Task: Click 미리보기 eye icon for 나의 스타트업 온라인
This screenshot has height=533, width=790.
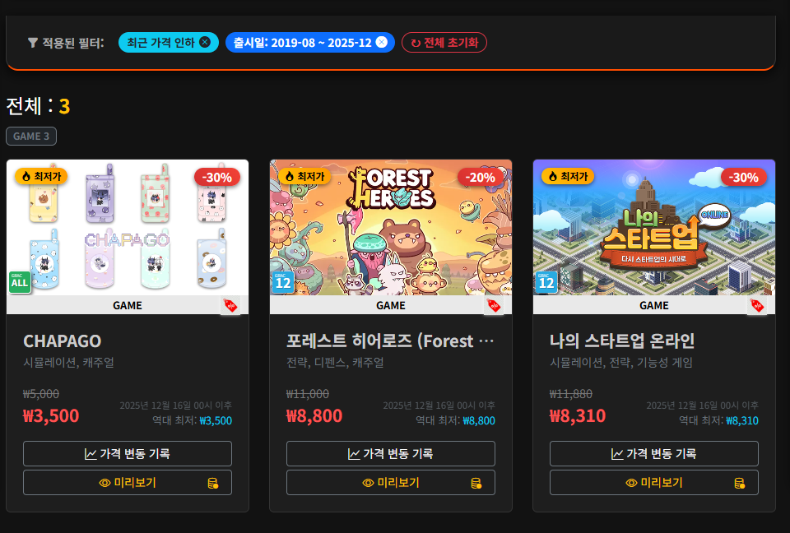Action: [631, 483]
